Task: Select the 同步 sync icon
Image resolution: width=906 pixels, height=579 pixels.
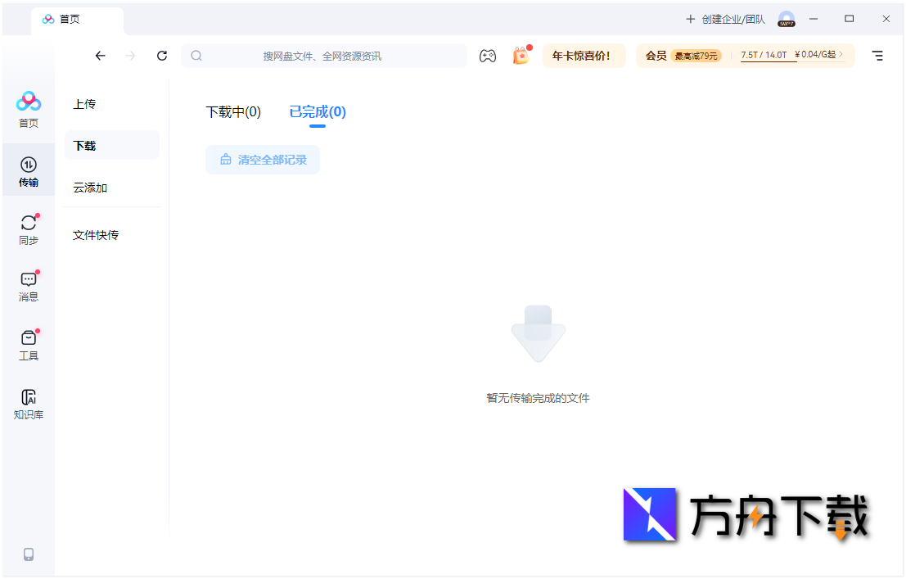Action: pyautogui.click(x=29, y=229)
